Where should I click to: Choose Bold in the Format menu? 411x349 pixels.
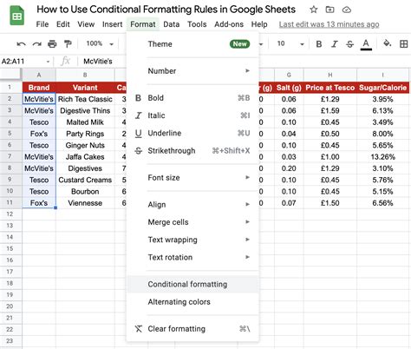point(192,98)
